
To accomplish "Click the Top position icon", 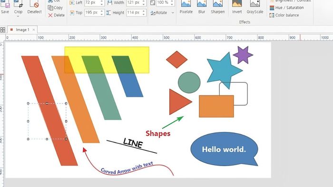I will coord(72,13).
